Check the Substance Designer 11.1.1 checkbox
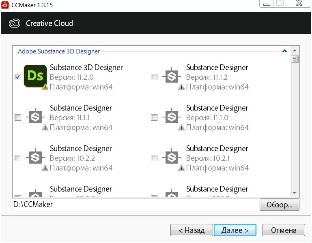 (x=18, y=117)
